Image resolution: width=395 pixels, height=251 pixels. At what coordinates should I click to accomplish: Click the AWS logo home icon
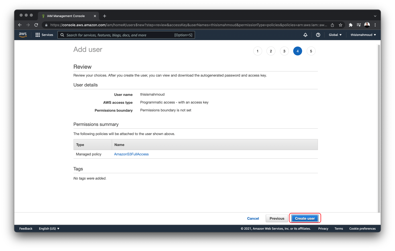coord(23,35)
